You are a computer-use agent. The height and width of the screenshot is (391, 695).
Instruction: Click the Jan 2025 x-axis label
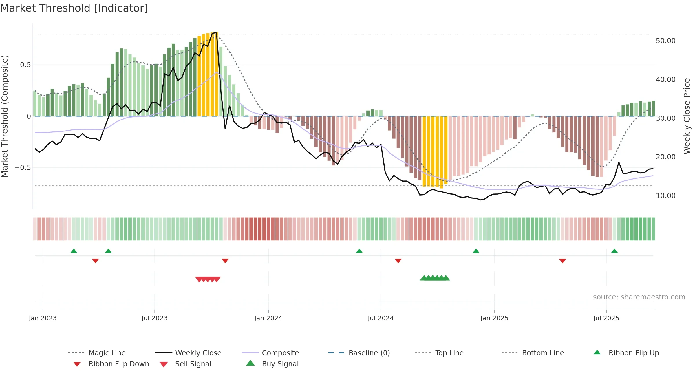(495, 318)
